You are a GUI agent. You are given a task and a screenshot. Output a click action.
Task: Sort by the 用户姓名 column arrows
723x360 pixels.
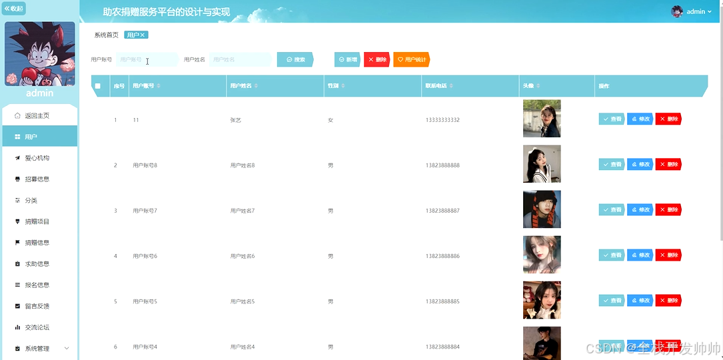(257, 86)
